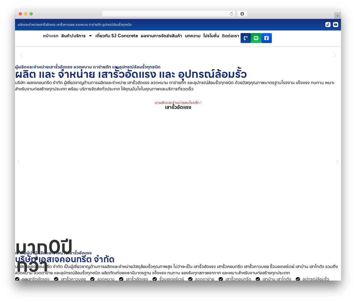Open the TikTok social icon

tap(328, 25)
